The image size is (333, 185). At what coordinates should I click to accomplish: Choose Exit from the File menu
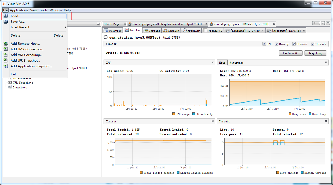tap(35, 74)
